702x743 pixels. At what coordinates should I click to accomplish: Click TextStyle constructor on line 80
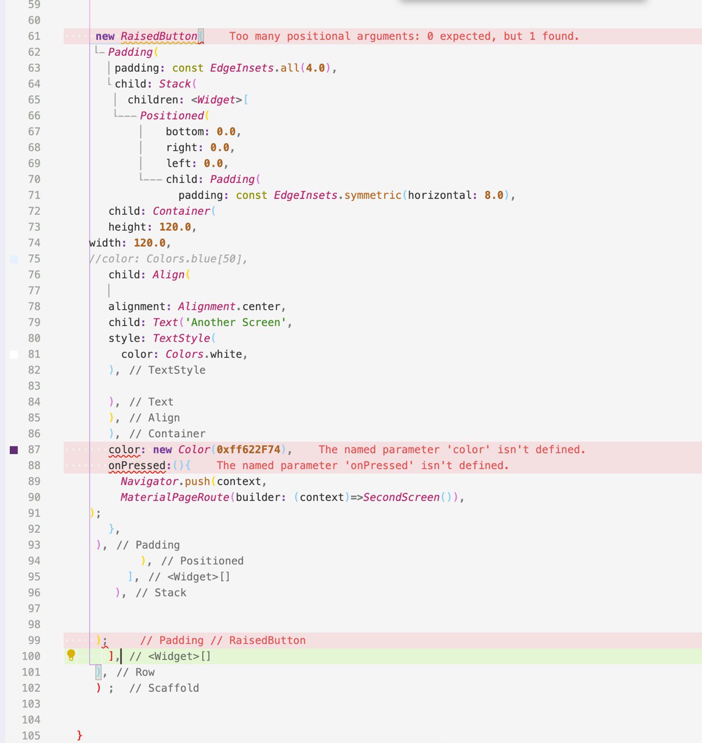click(182, 338)
